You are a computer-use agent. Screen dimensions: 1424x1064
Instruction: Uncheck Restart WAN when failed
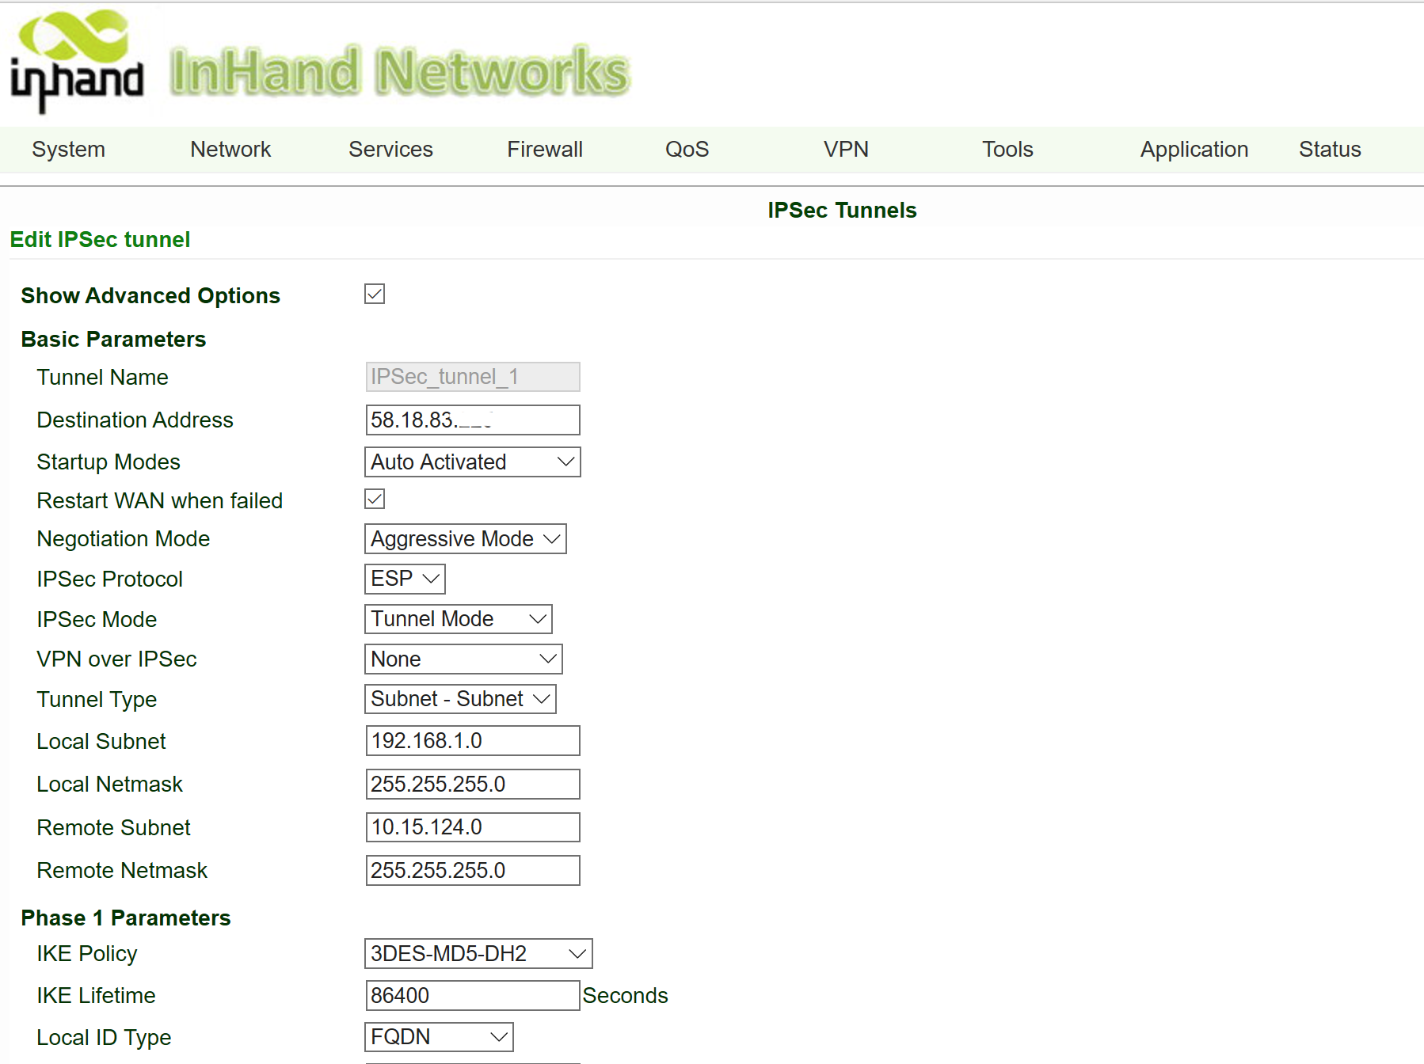(375, 500)
